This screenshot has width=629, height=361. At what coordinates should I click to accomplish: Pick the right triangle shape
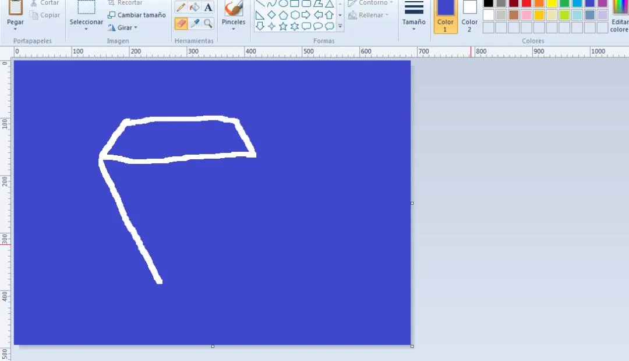point(260,15)
